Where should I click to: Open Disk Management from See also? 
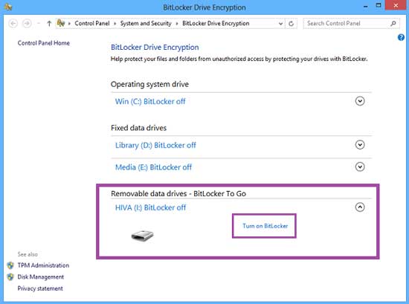40,277
